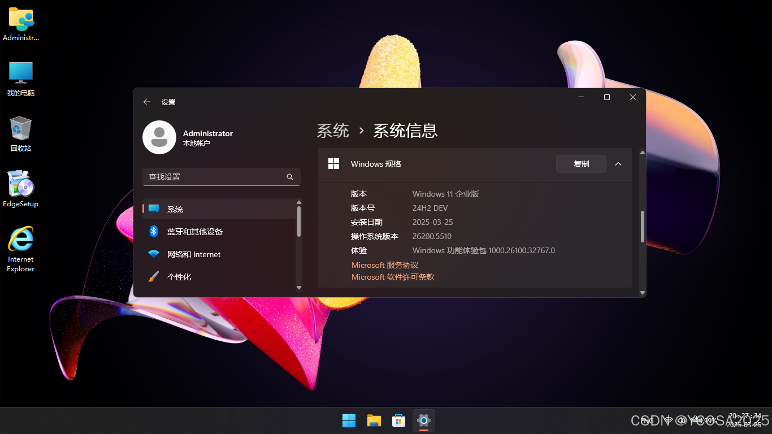Viewport: 772px width, 434px height.
Task: Click the OS build value 26200.5510
Action: (432, 236)
